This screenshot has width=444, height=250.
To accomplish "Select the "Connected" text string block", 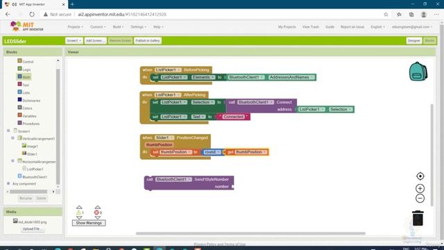I will (233, 117).
